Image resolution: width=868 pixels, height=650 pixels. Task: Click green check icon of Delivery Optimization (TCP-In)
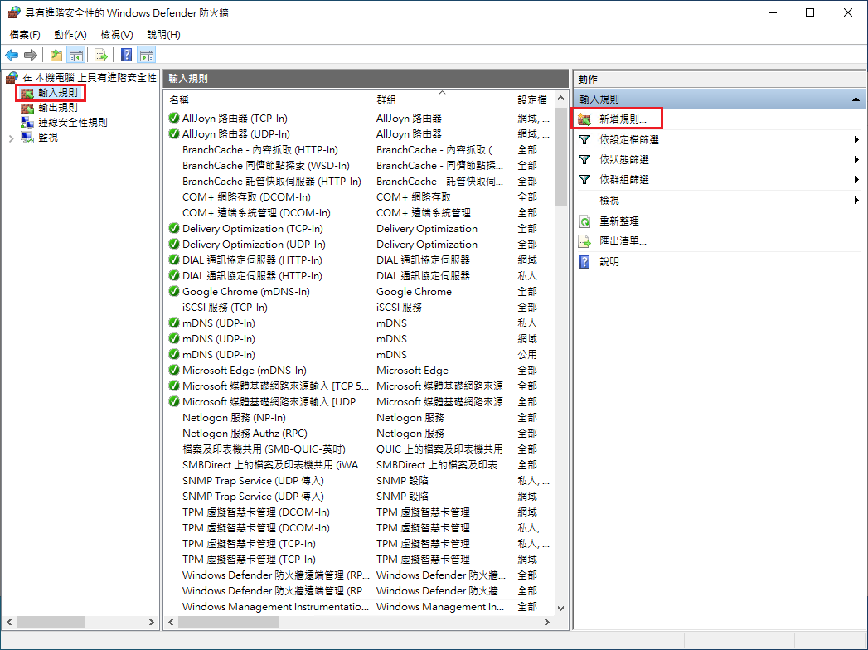coord(174,228)
